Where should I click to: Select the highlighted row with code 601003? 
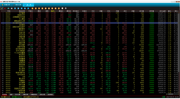(x=89, y=23)
